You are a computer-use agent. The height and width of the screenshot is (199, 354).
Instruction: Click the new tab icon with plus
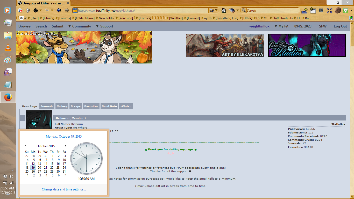pos(305,10)
